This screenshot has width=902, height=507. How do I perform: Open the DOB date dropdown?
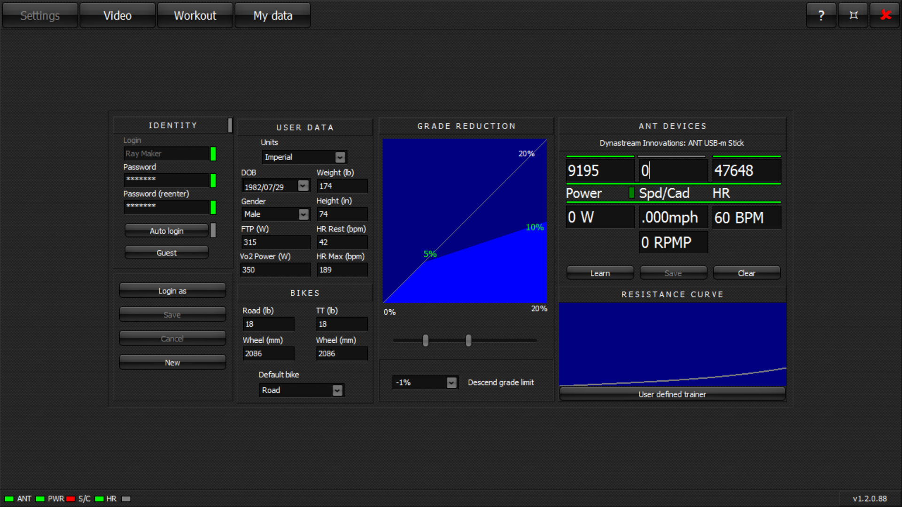[x=275, y=186]
